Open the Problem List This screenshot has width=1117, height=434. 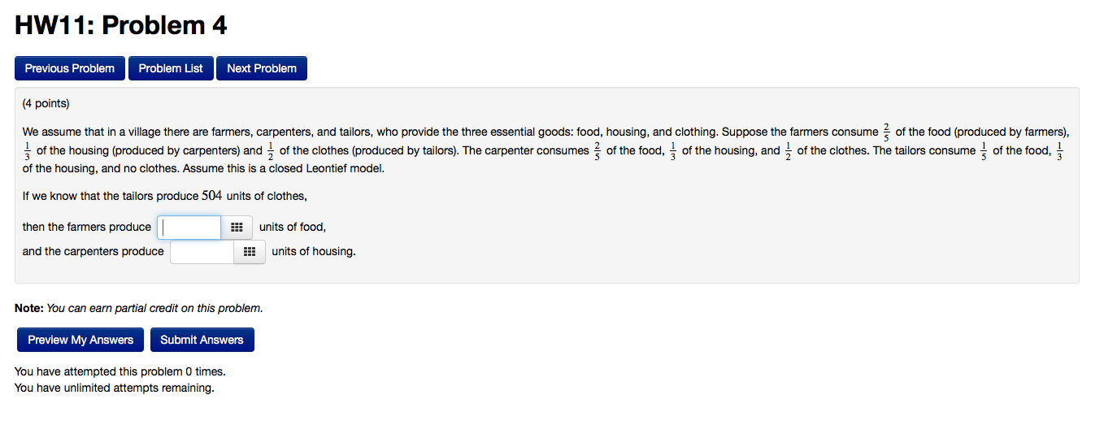(x=171, y=68)
